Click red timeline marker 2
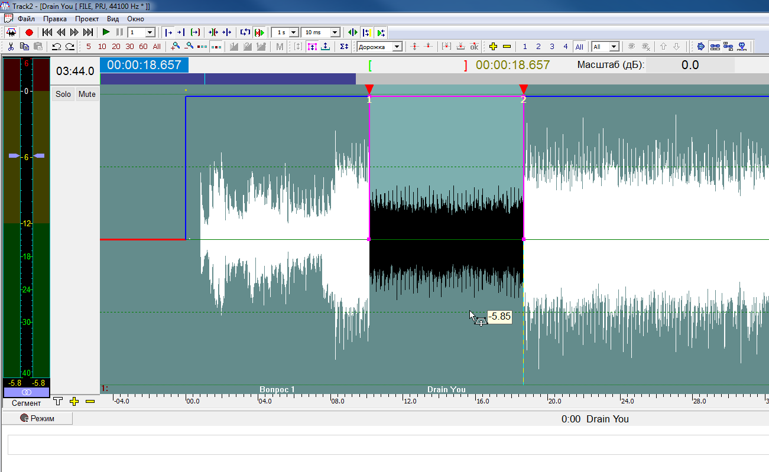 (x=523, y=89)
